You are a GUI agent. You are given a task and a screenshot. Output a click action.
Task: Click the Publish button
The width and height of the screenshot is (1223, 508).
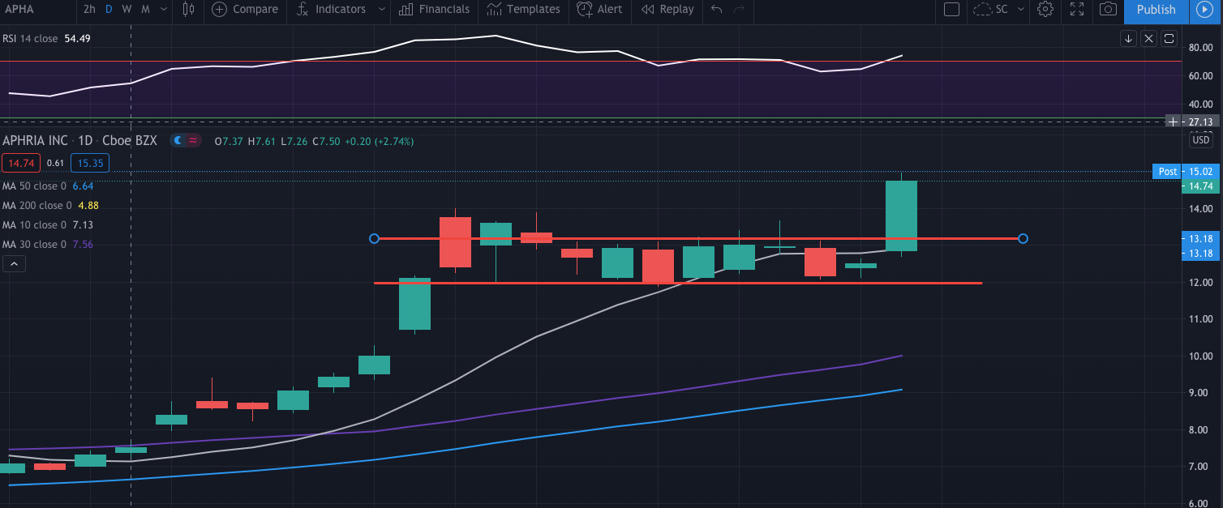[1156, 10]
